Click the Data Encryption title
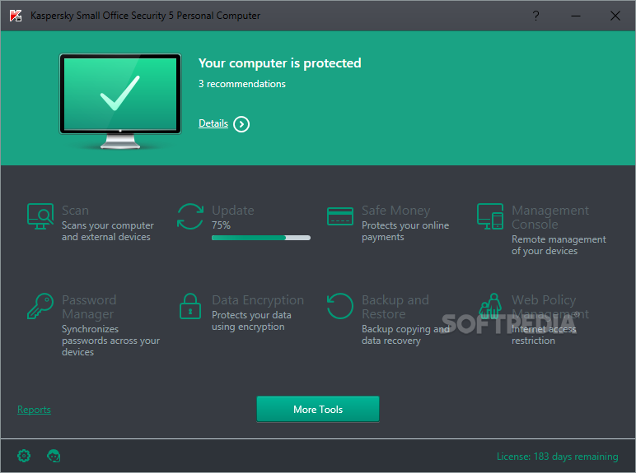 [x=258, y=300]
